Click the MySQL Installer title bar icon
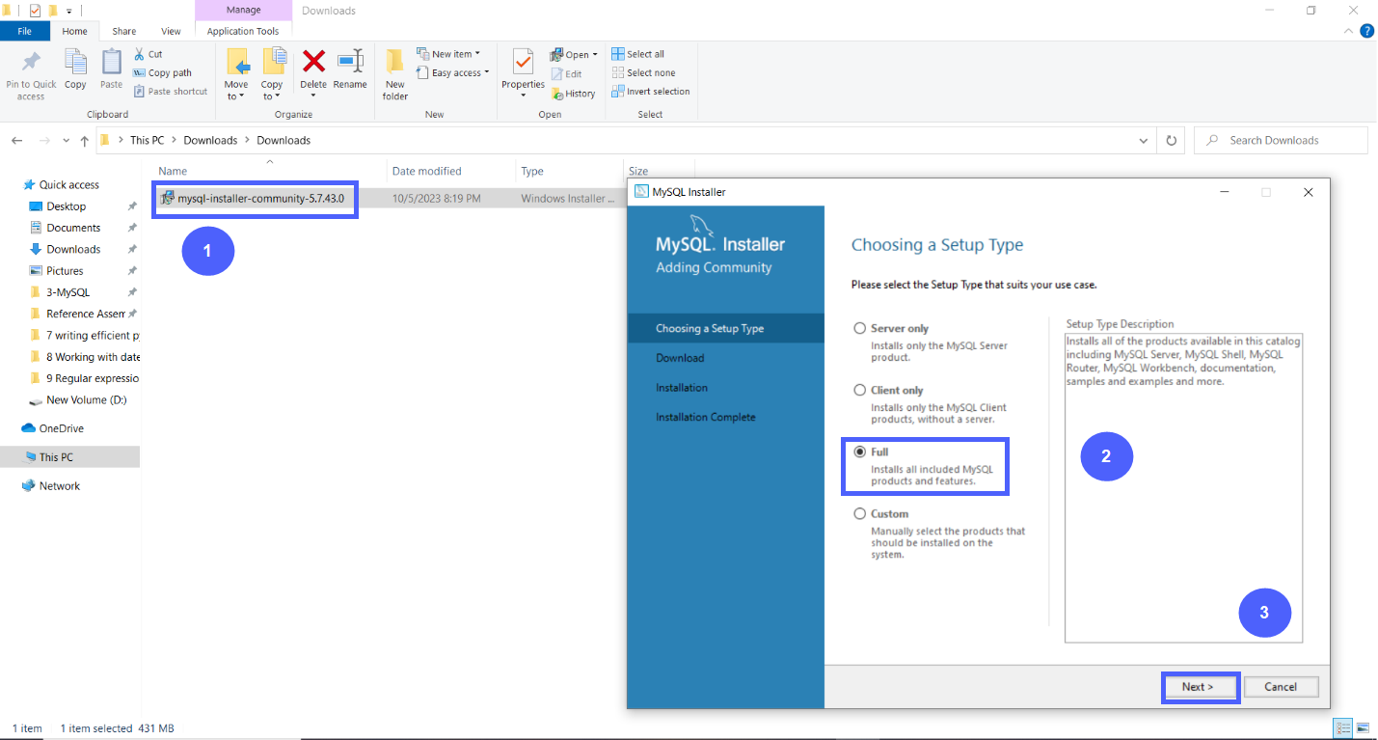This screenshot has height=740, width=1378. click(640, 191)
